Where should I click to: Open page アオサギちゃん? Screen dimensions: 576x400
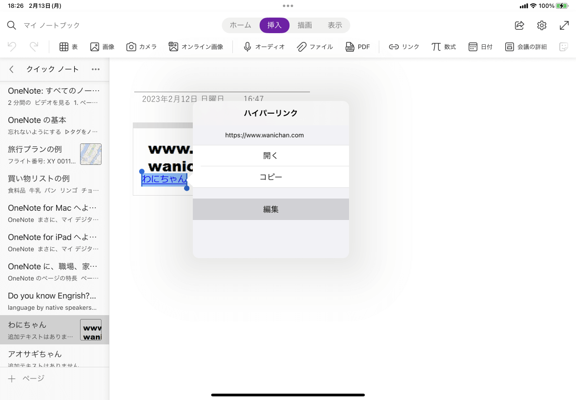tap(54, 356)
